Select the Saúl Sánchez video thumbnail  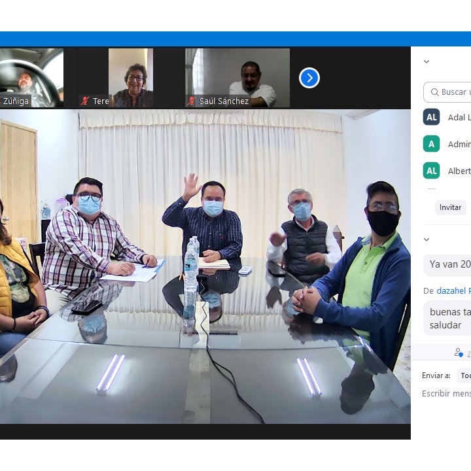[x=237, y=77]
